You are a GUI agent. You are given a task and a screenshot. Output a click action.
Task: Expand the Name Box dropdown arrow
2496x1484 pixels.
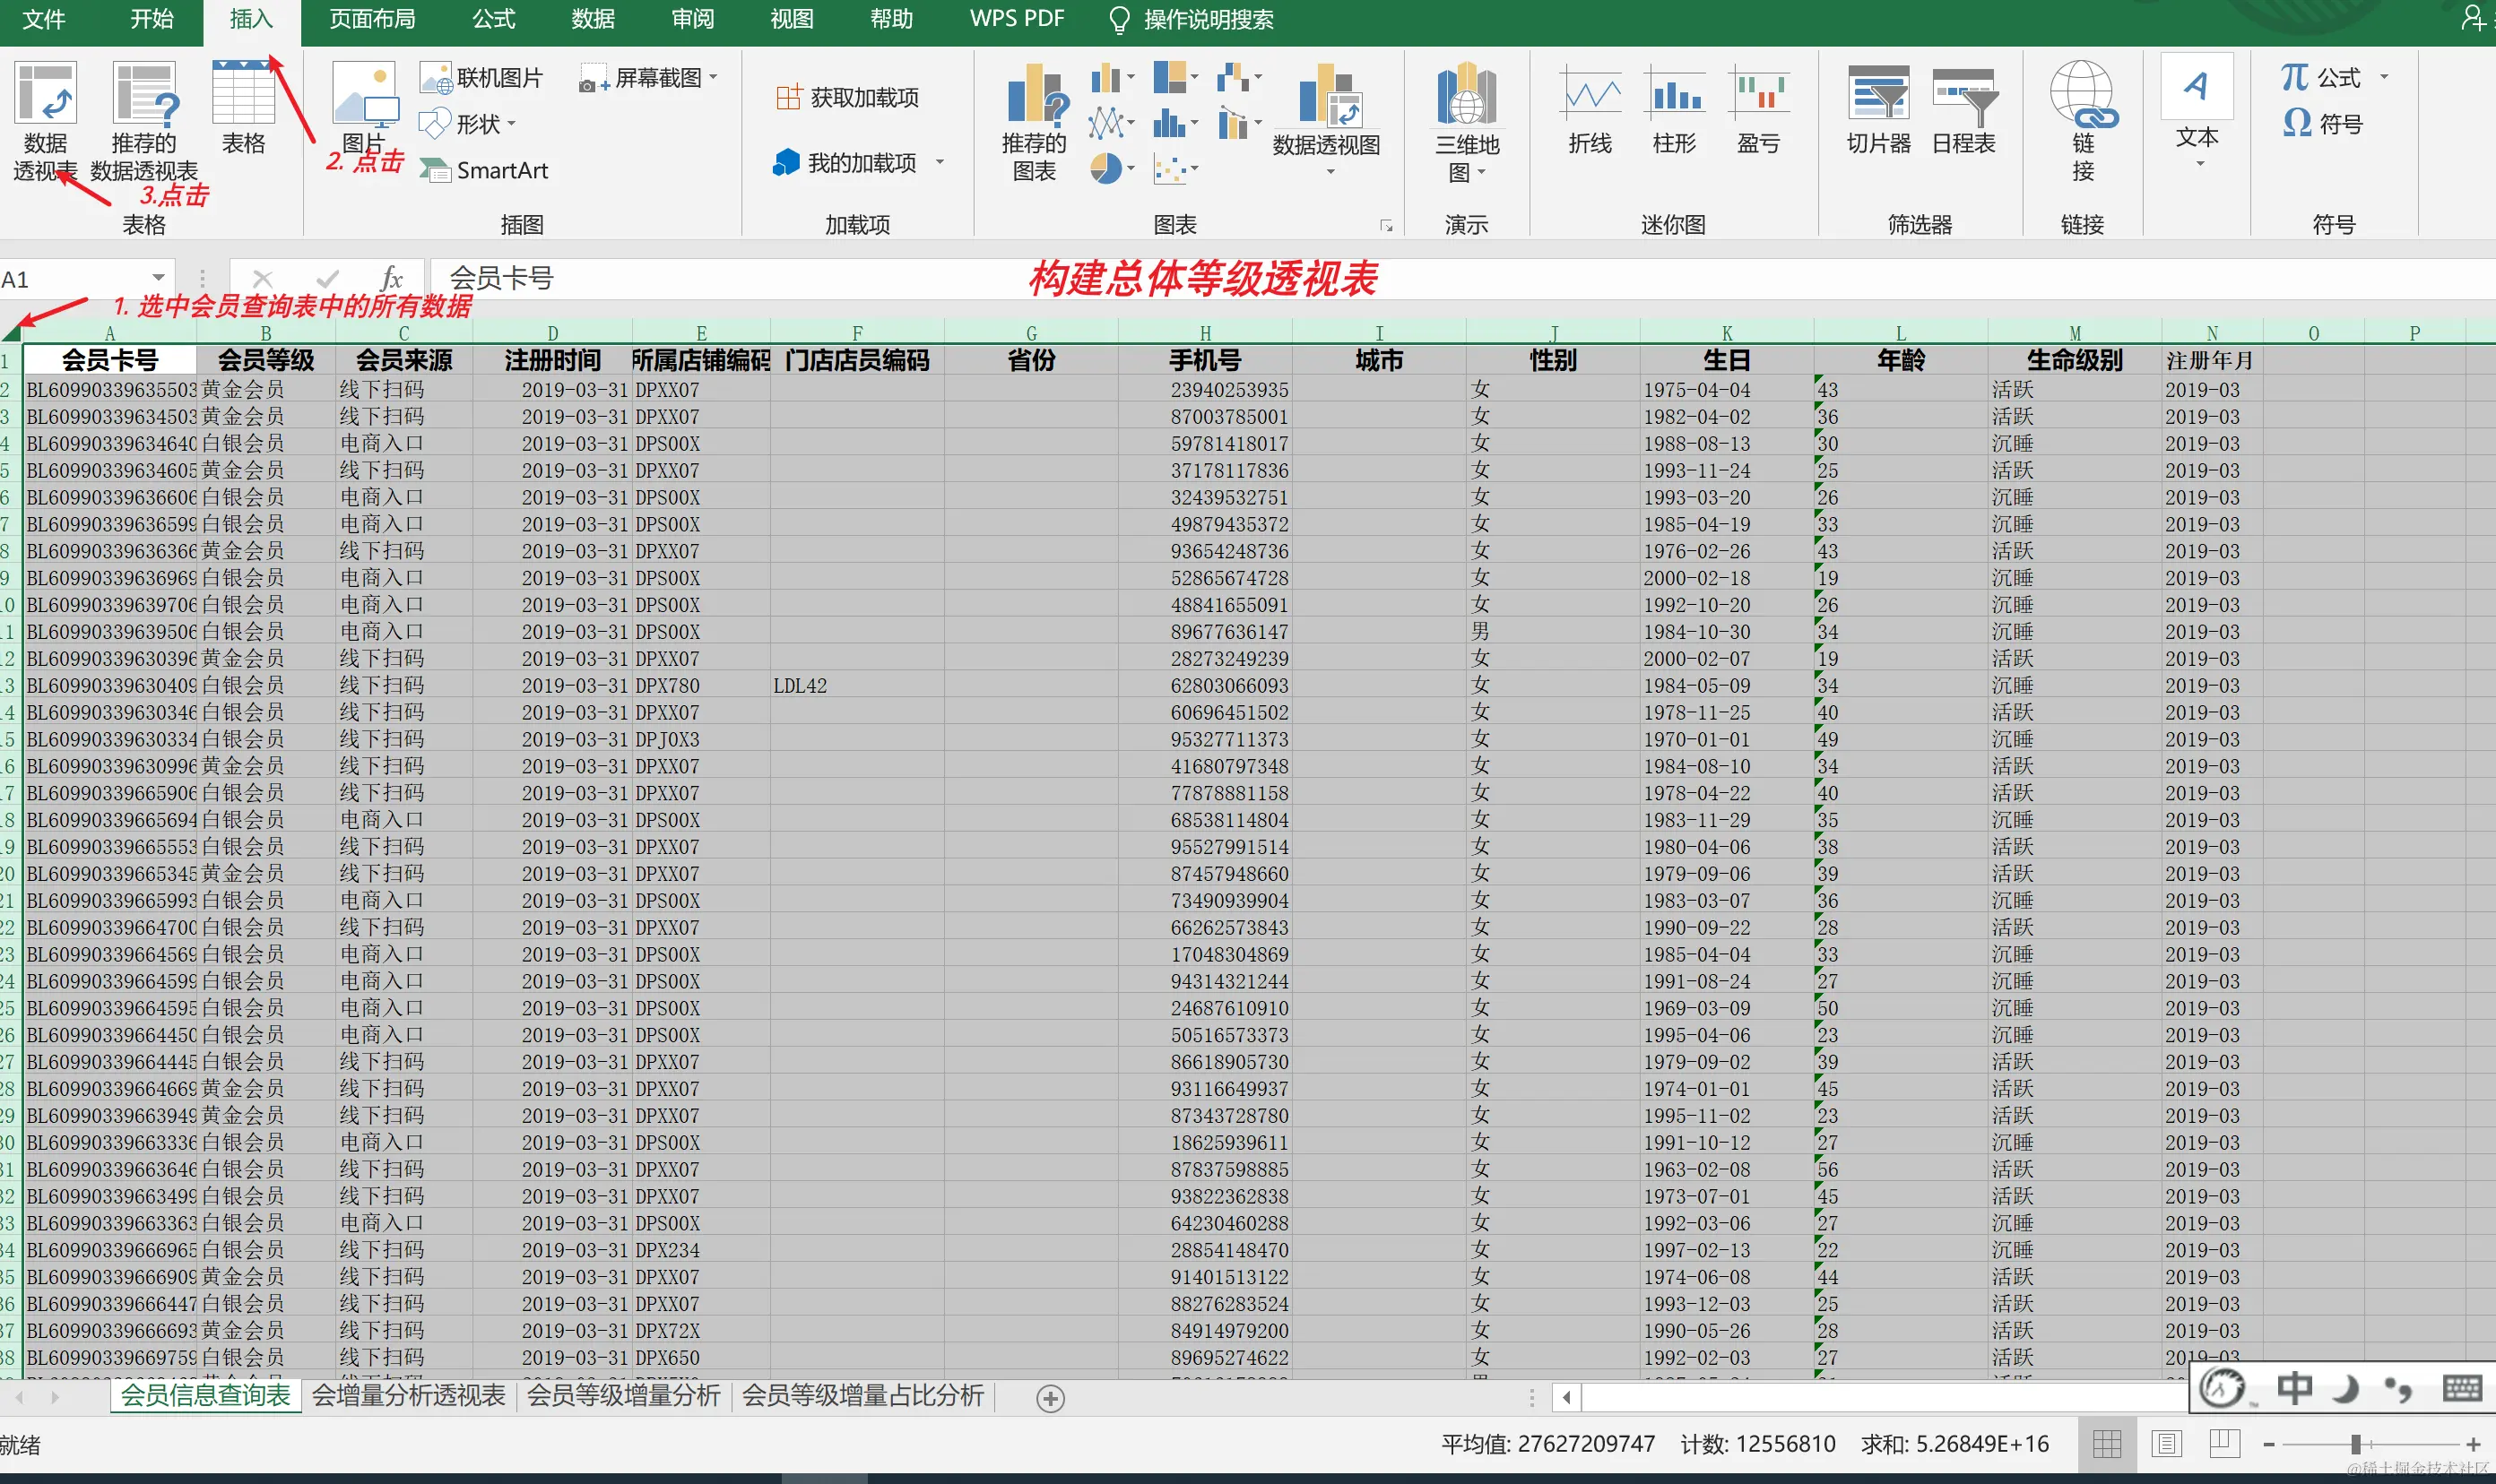pyautogui.click(x=158, y=278)
